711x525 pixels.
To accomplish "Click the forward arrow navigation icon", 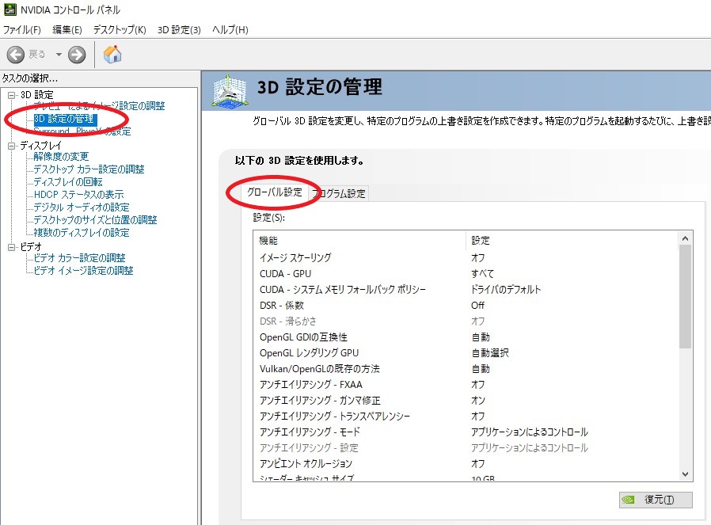I will pyautogui.click(x=77, y=55).
